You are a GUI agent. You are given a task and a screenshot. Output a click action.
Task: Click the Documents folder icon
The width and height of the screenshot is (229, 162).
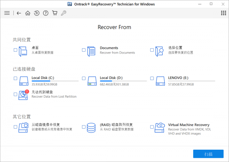click(x=91, y=51)
